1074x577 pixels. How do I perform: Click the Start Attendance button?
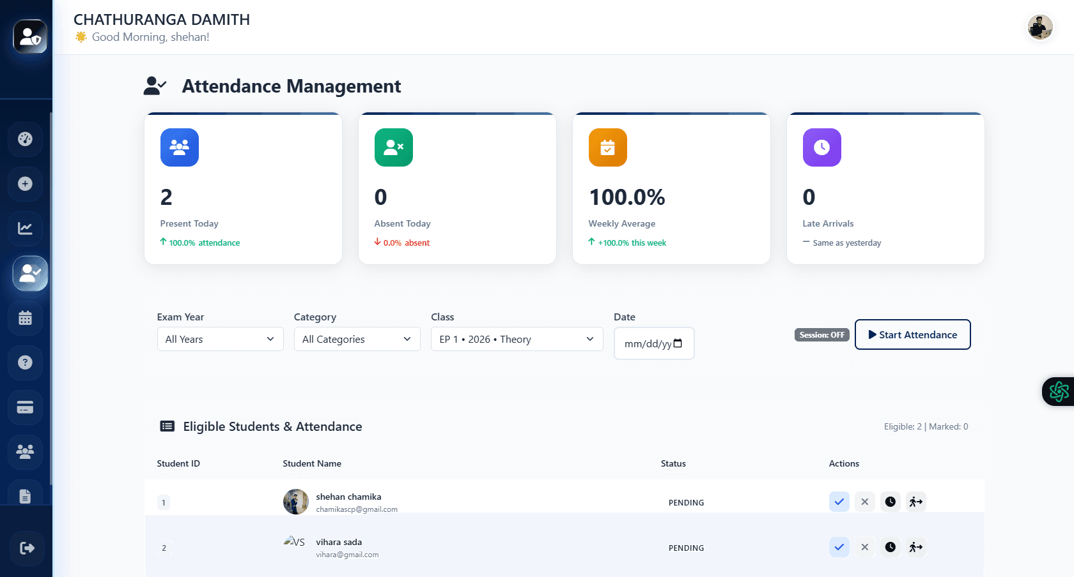coord(912,334)
